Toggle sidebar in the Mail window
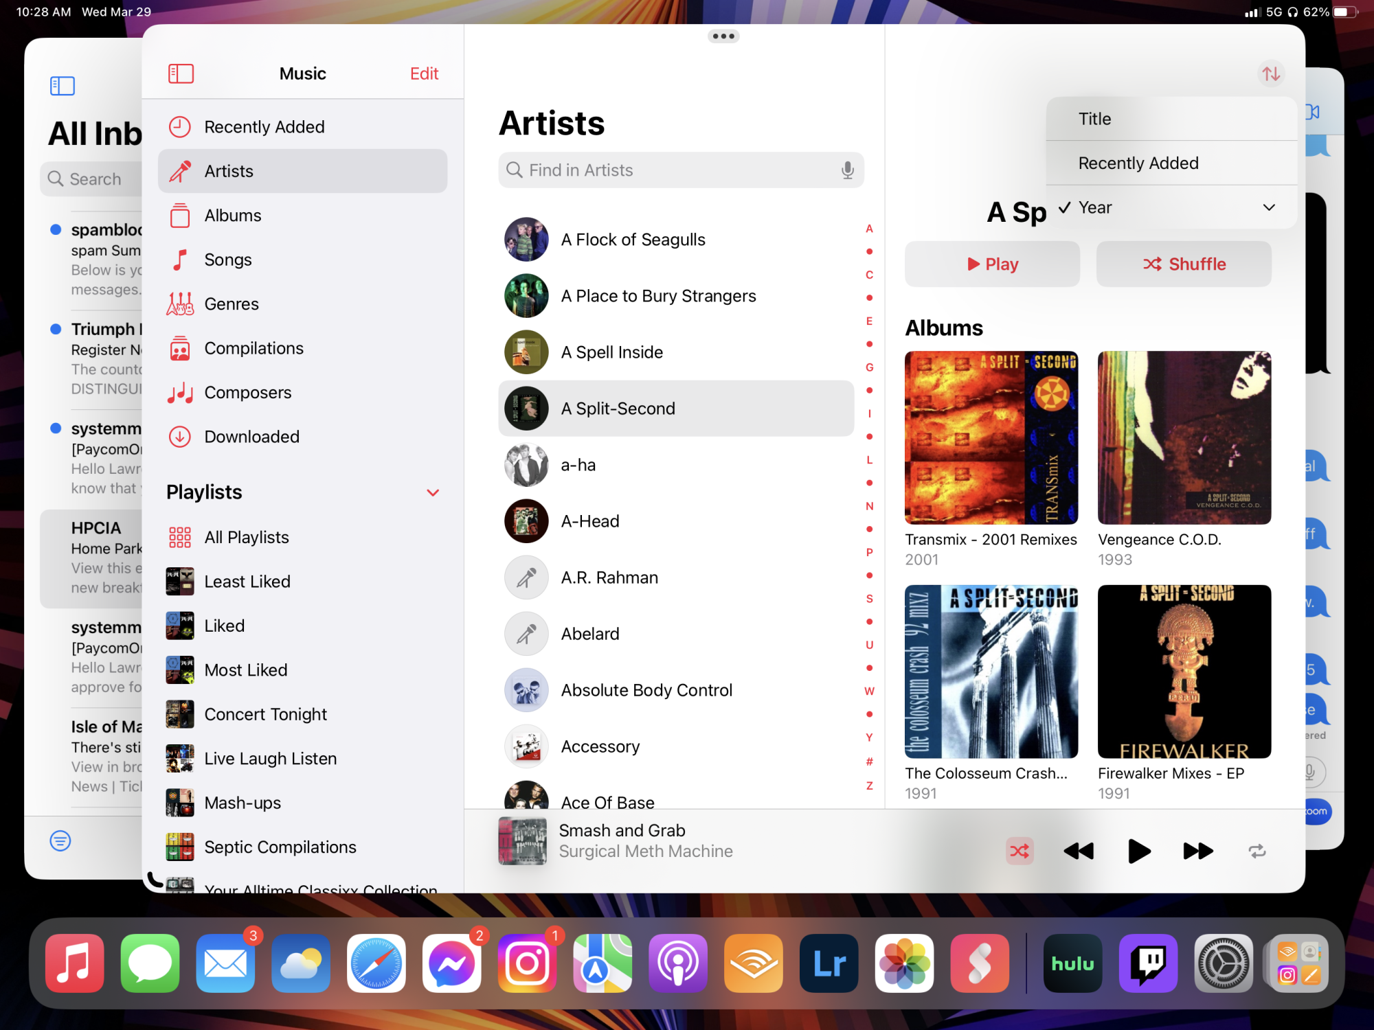The width and height of the screenshot is (1374, 1030). [62, 86]
